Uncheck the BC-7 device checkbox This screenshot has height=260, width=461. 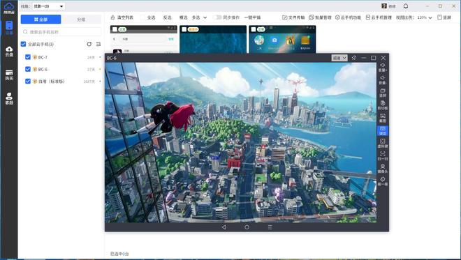pos(28,57)
